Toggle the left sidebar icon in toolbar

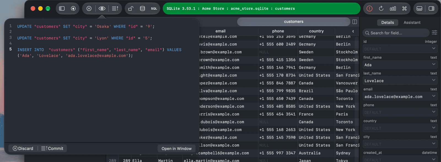62,9
